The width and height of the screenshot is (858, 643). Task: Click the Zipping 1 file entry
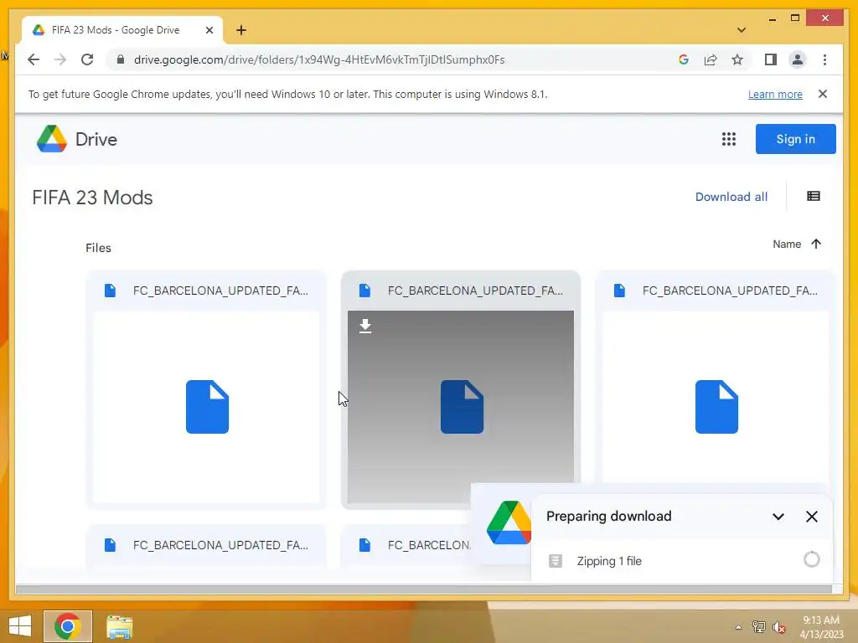[x=682, y=561]
